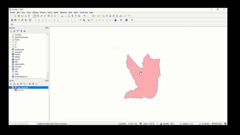
Task: Click the Filter Browser icon
Action: [x=18, y=31]
